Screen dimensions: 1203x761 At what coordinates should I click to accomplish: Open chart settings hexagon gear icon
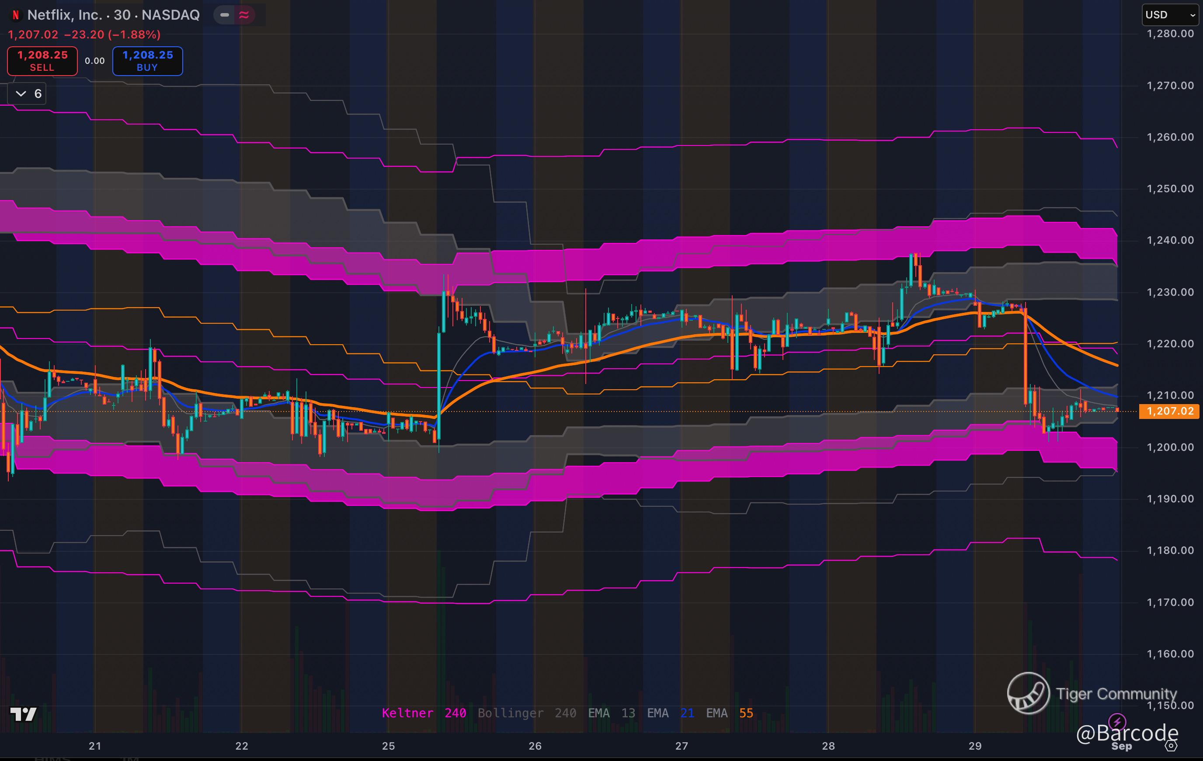pos(1171,746)
